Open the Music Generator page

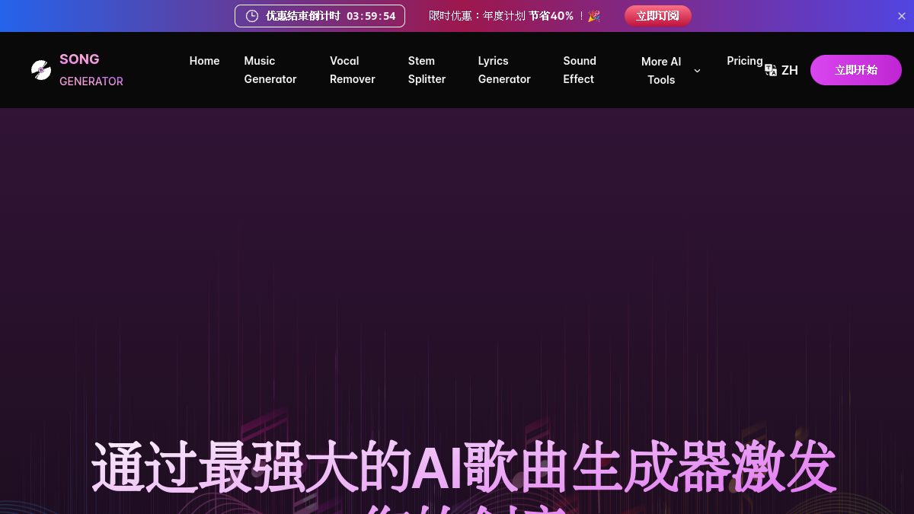pyautogui.click(x=270, y=70)
